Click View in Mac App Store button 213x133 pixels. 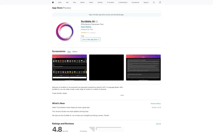tap(91, 39)
